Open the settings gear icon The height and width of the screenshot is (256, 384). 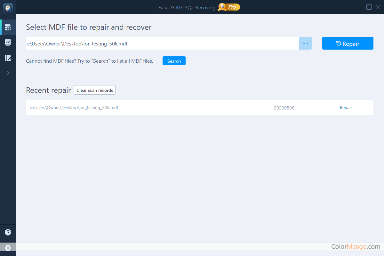tap(8, 248)
